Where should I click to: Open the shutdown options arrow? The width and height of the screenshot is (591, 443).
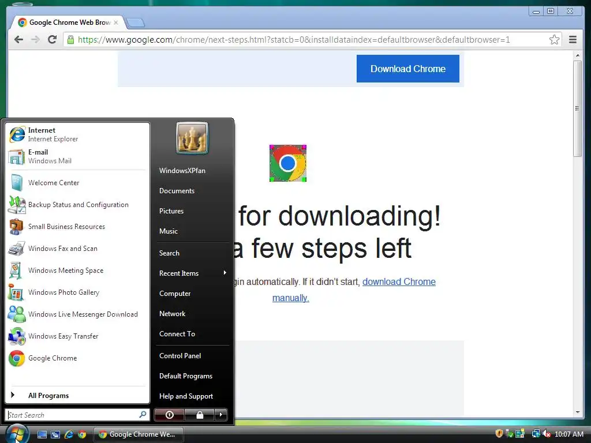[221, 415]
